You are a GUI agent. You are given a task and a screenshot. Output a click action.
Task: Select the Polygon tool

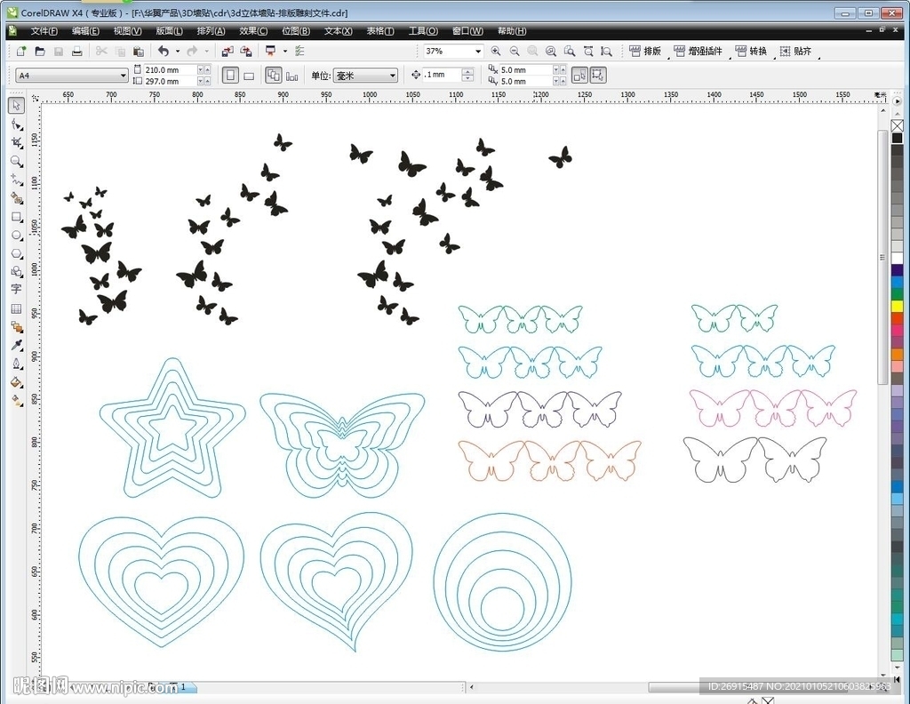click(17, 254)
